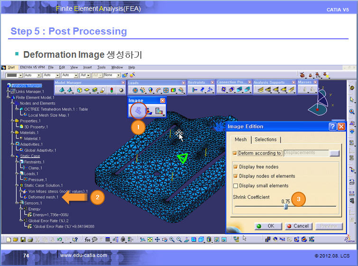Viewport: 358px width, 266px height.
Task: Click the Image Edition help question-mark button
Action: click(332, 126)
